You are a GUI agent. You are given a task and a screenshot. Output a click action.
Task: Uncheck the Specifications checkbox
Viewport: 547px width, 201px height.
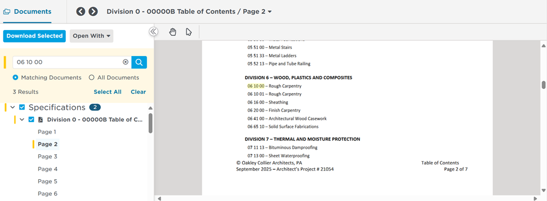(22, 107)
